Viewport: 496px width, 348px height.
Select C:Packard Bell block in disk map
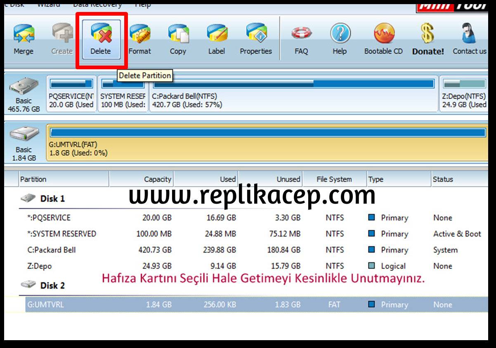click(293, 94)
